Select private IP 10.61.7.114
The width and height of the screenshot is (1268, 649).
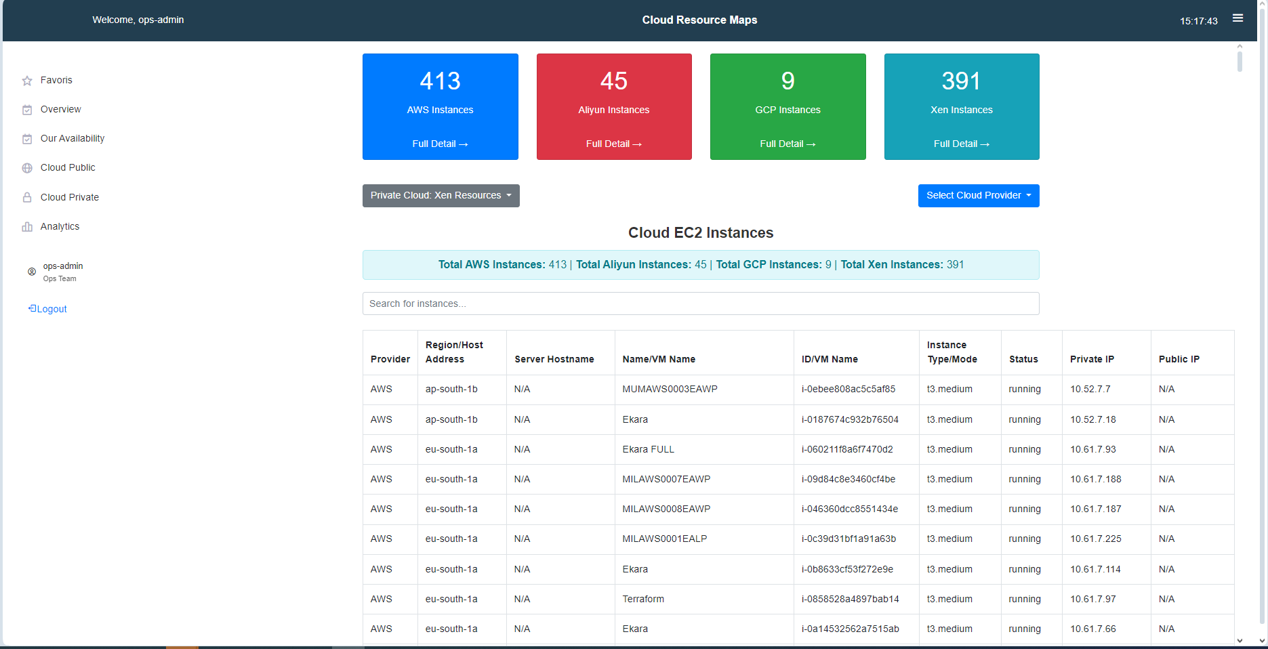(1095, 569)
